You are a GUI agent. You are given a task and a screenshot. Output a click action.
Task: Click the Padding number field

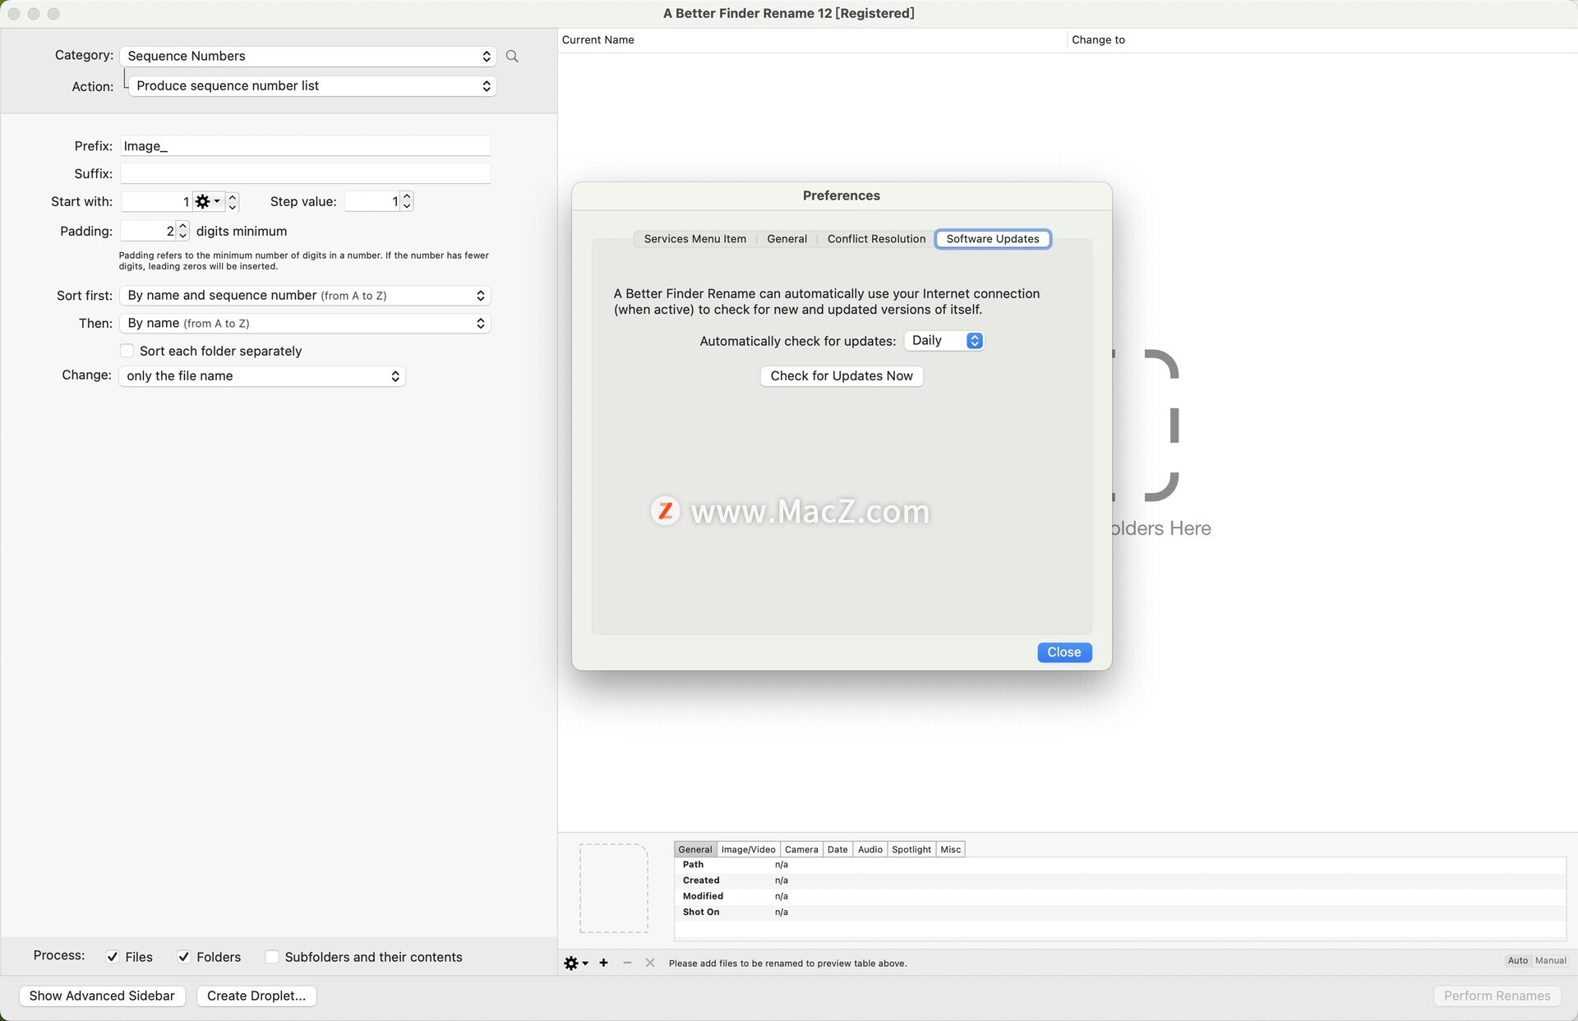tap(148, 231)
